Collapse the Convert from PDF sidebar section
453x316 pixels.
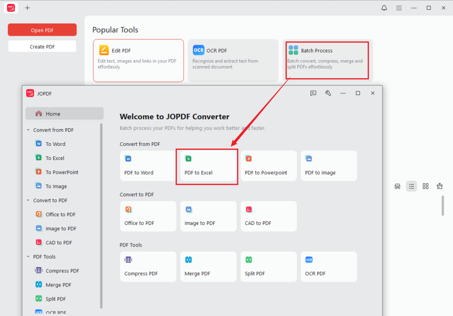tap(28, 130)
